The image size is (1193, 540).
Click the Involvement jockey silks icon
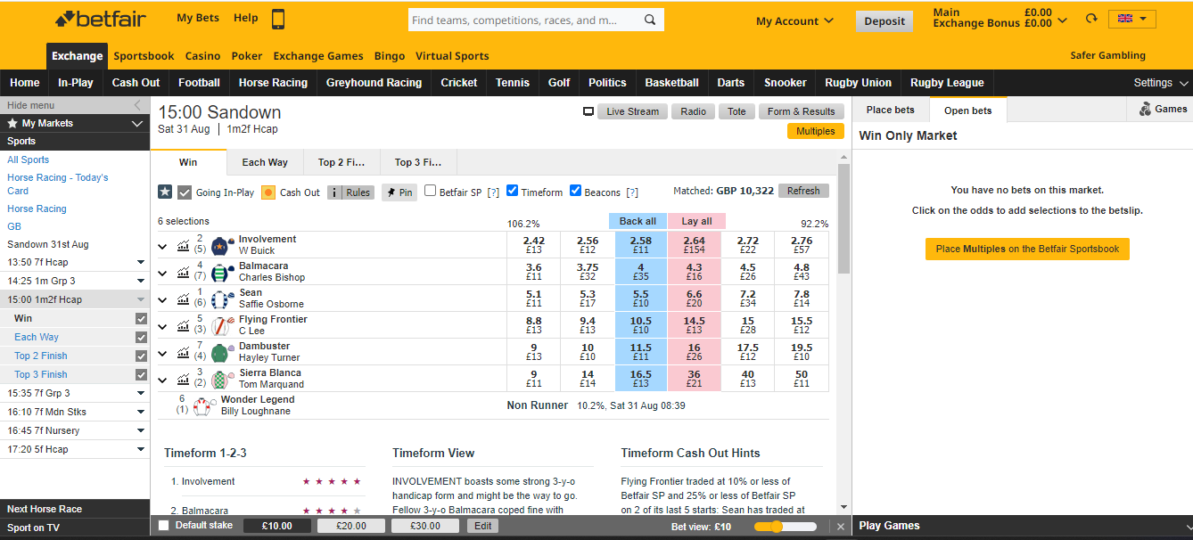pyautogui.click(x=222, y=245)
